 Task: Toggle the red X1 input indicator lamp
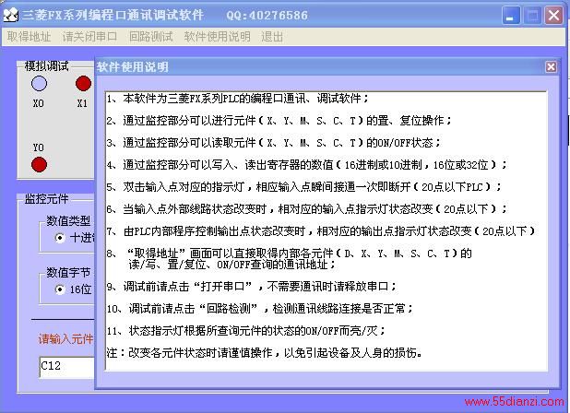pos(83,84)
